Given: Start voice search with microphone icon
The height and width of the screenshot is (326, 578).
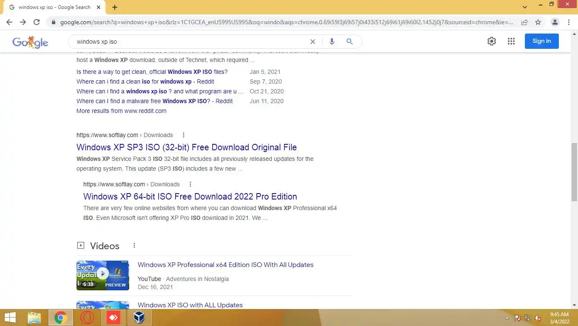Looking at the screenshot, I should tap(331, 42).
